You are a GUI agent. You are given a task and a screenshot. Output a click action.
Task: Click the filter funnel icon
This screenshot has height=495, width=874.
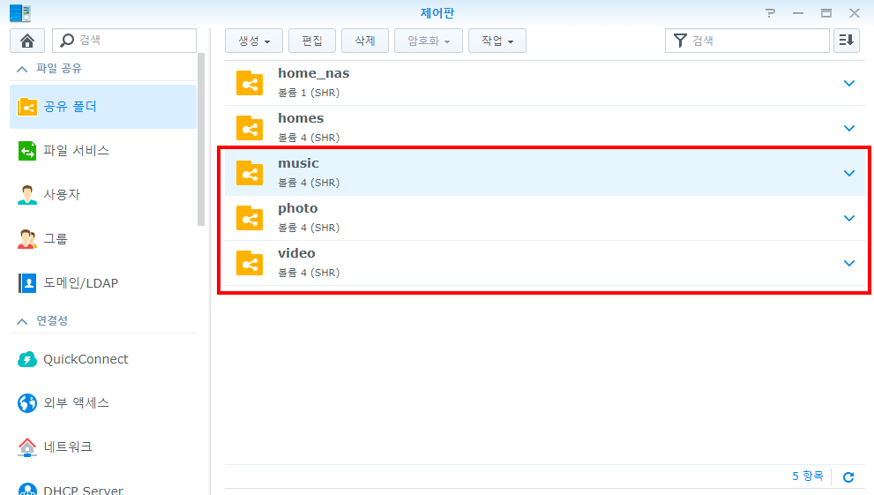680,41
